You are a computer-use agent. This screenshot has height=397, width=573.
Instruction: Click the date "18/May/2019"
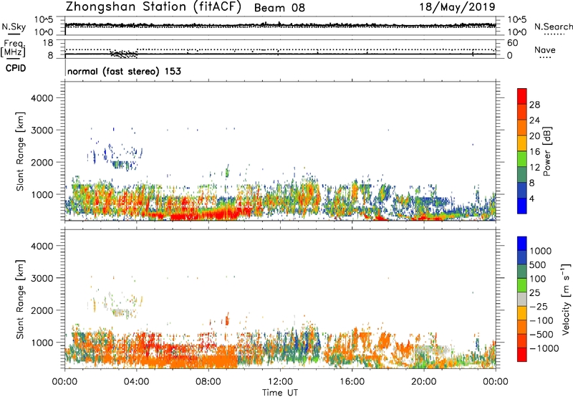(x=457, y=6)
